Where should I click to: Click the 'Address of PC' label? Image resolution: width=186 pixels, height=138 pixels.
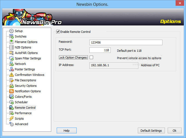[x=150, y=65]
